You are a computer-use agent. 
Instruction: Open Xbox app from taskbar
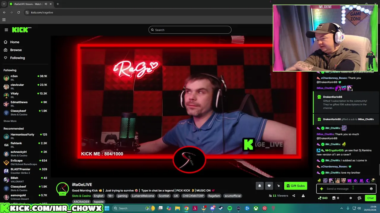coord(256,208)
